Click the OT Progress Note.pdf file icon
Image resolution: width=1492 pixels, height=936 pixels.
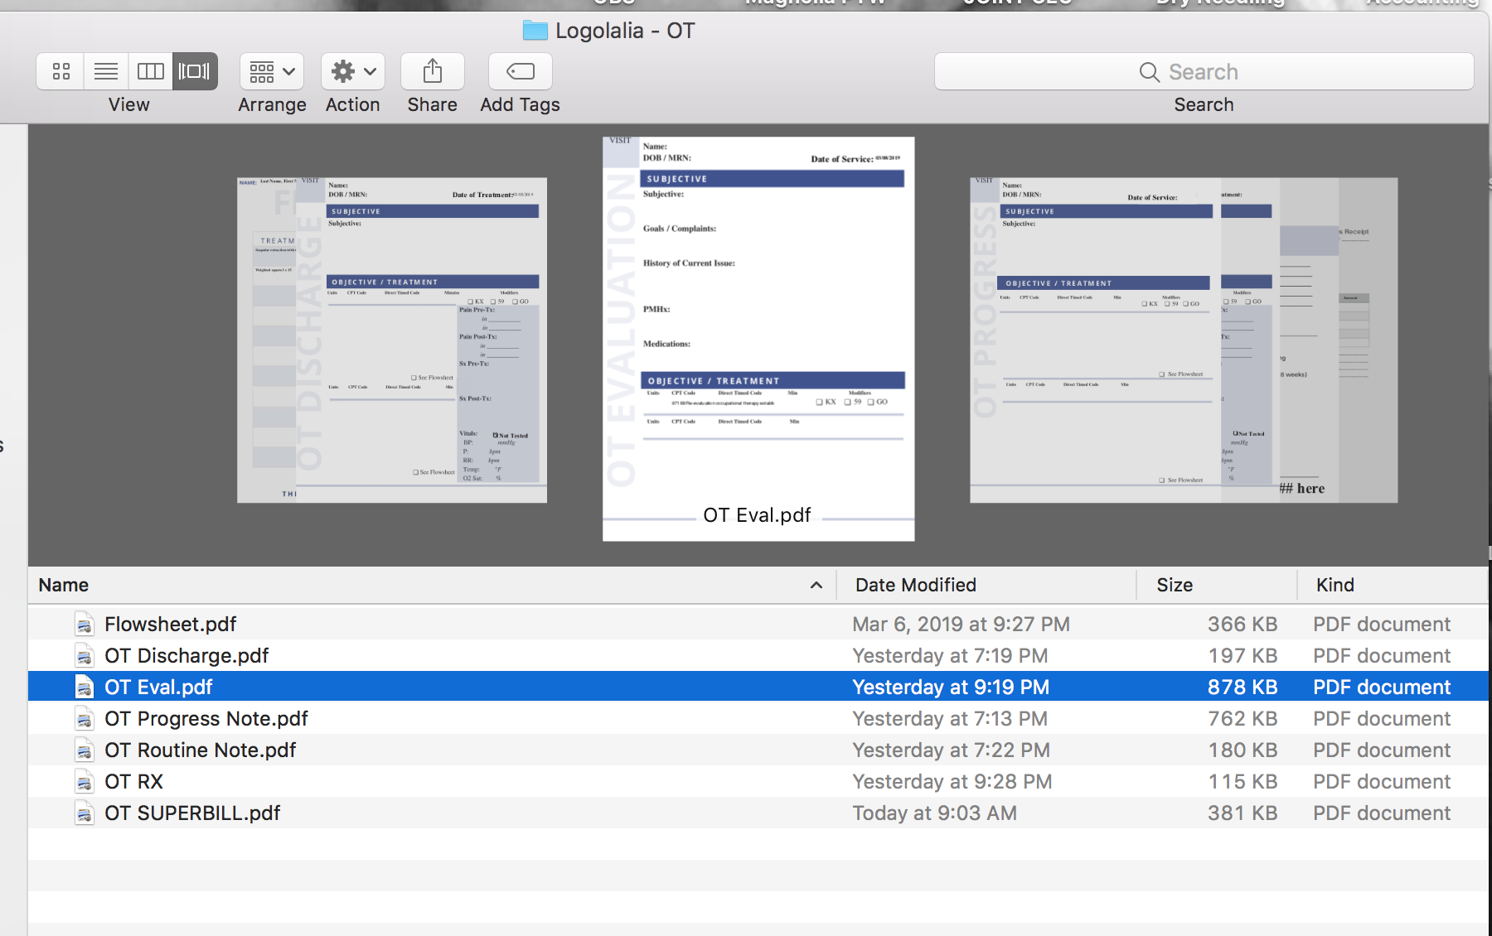click(84, 718)
